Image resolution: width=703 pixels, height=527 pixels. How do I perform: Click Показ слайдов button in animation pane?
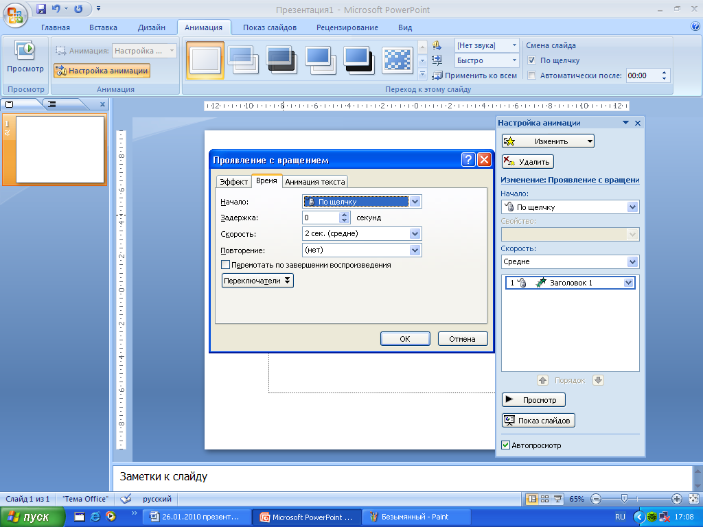click(x=538, y=421)
